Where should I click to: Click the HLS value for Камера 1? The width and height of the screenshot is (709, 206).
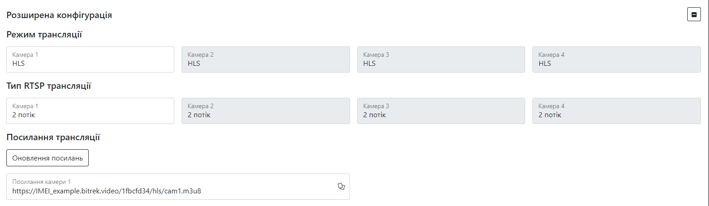click(19, 64)
